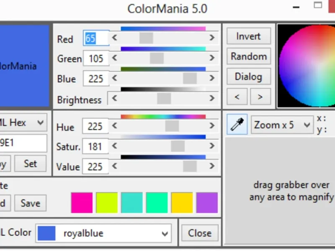Select the yellow-green palette swatch
Image resolution: width=335 pixels, height=251 pixels.
pyautogui.click(x=107, y=203)
